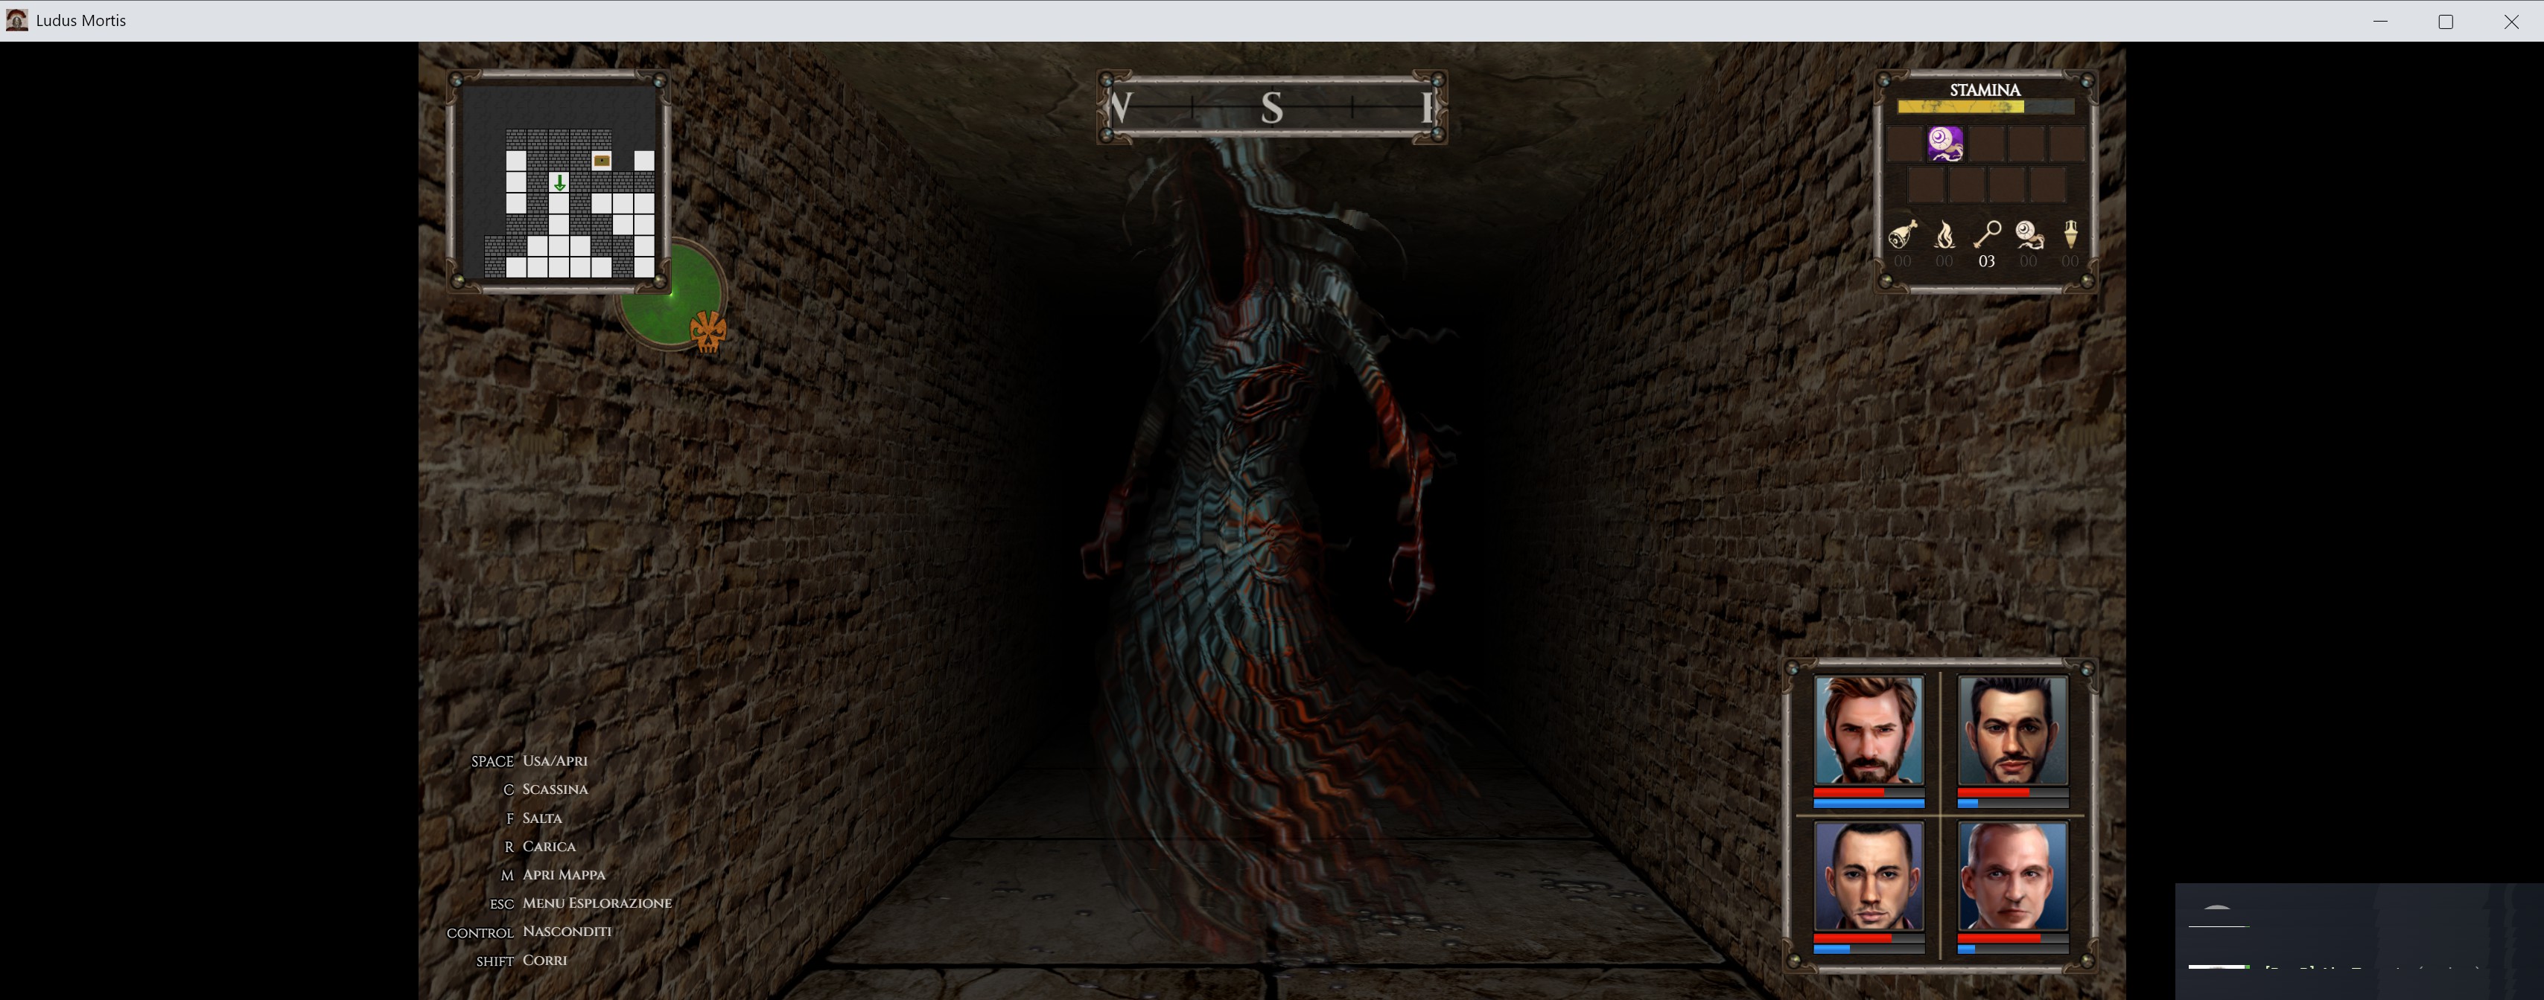Click the purple eyeball item slot

1944,144
